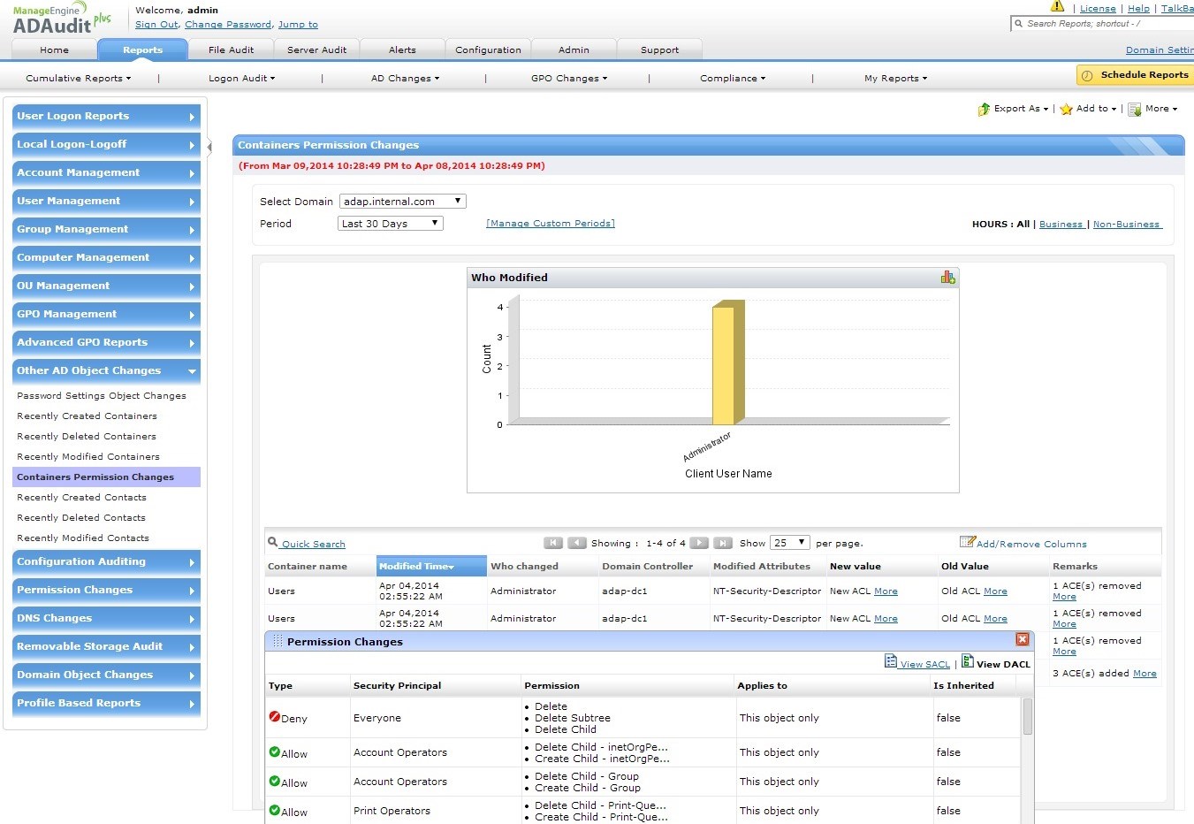This screenshot has width=1194, height=824.
Task: Open the Select Domain dropdown
Action: click(402, 202)
